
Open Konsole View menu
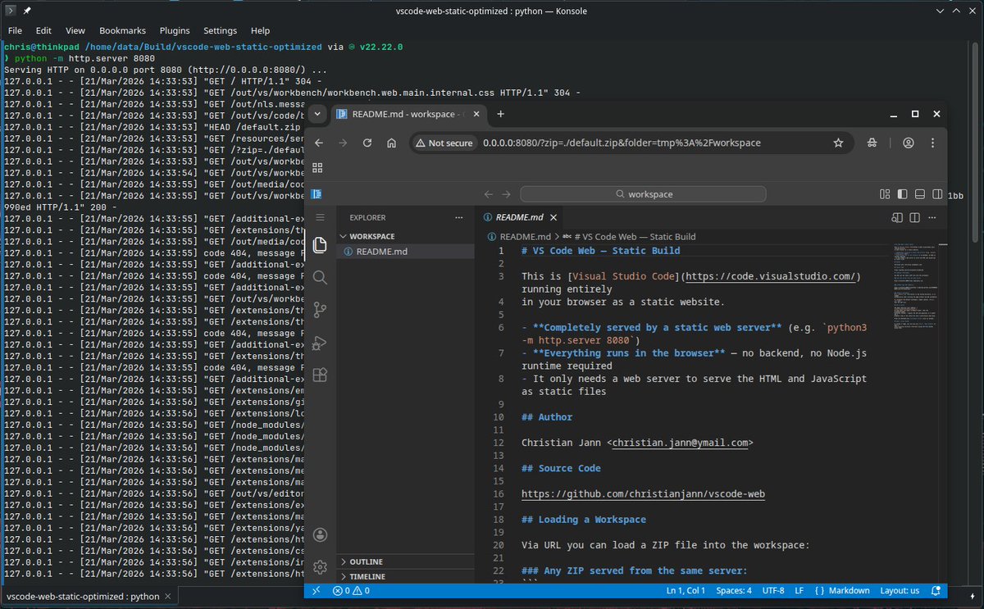[x=75, y=30]
